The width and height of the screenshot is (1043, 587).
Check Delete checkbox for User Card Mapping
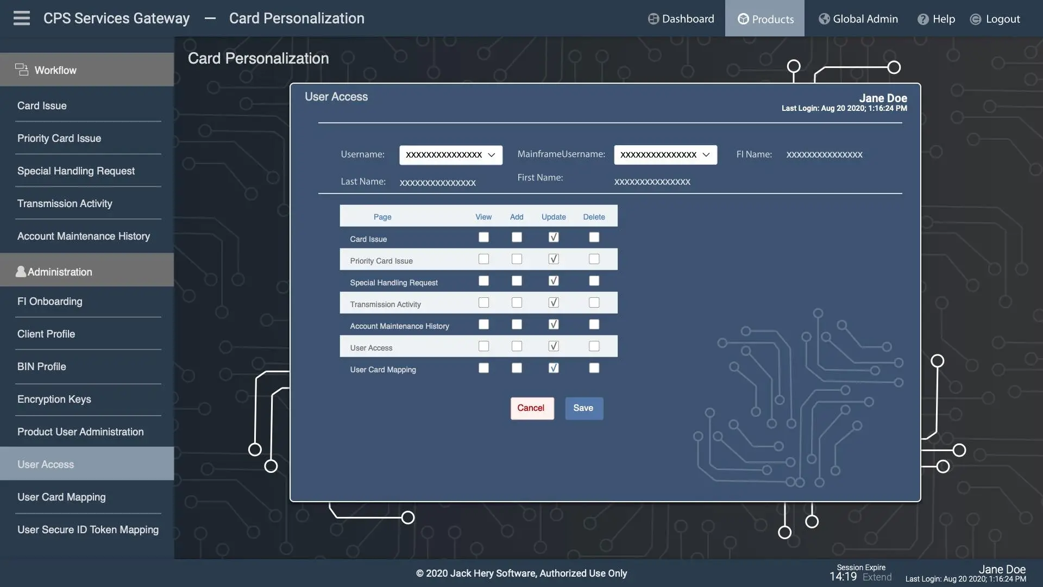pyautogui.click(x=594, y=368)
